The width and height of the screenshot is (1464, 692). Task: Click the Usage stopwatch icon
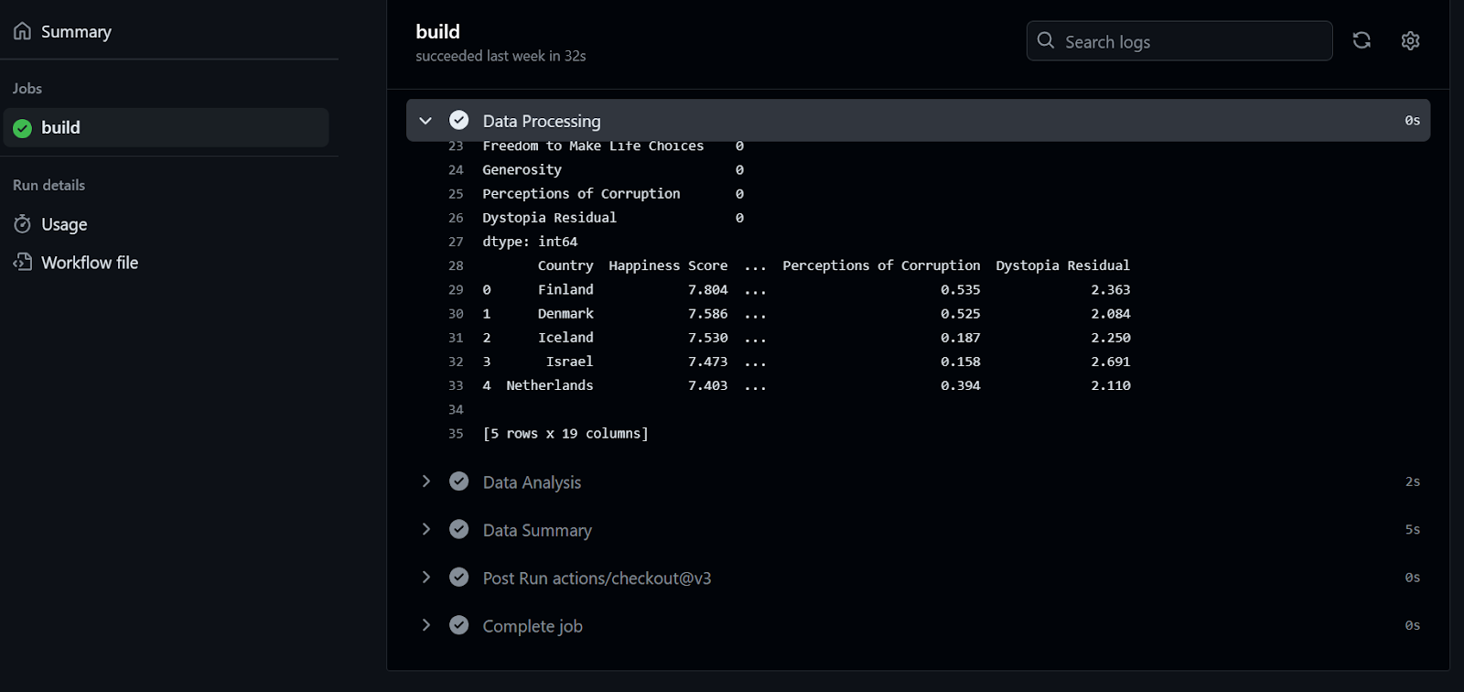tap(22, 224)
